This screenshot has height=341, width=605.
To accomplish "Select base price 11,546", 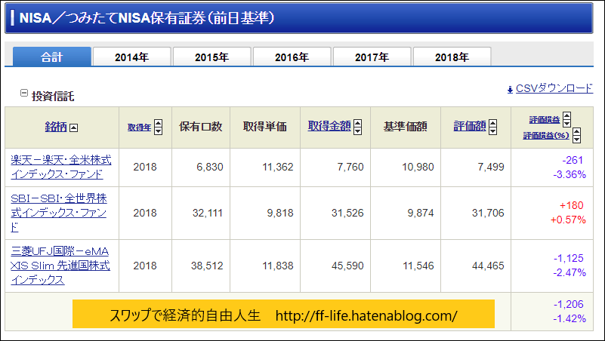I will [x=418, y=266].
